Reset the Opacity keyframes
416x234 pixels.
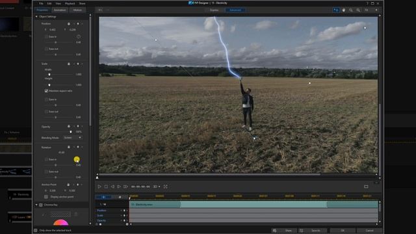pos(69,127)
